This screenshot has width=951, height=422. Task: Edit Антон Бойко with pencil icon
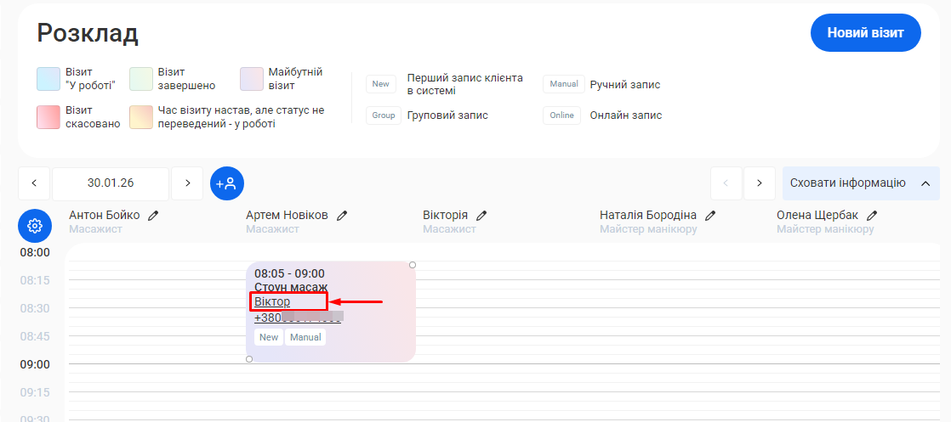click(x=153, y=216)
